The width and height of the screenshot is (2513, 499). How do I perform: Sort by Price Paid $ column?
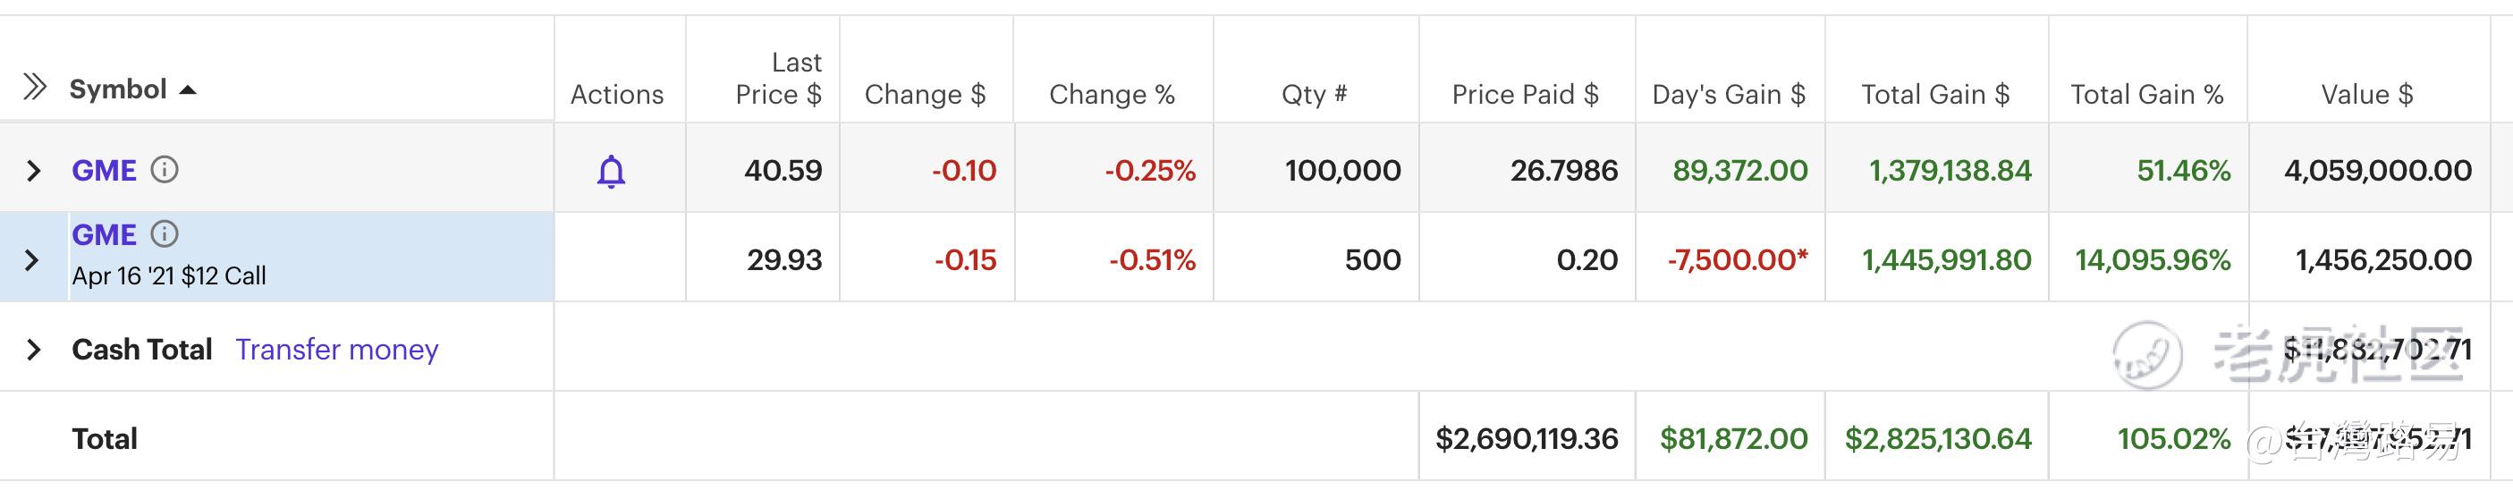pos(1525,95)
